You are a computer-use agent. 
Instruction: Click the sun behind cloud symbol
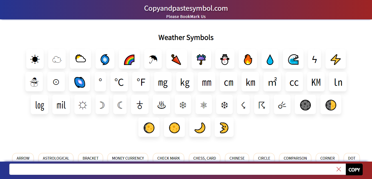tap(80, 59)
